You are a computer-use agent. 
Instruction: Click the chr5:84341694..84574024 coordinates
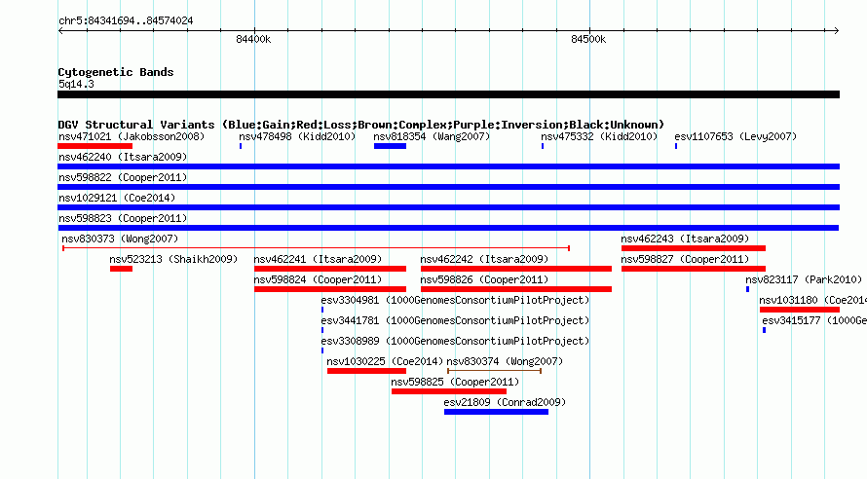tap(126, 20)
